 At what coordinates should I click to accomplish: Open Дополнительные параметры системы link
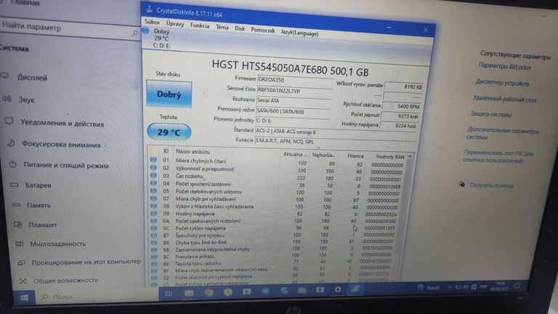click(x=502, y=134)
